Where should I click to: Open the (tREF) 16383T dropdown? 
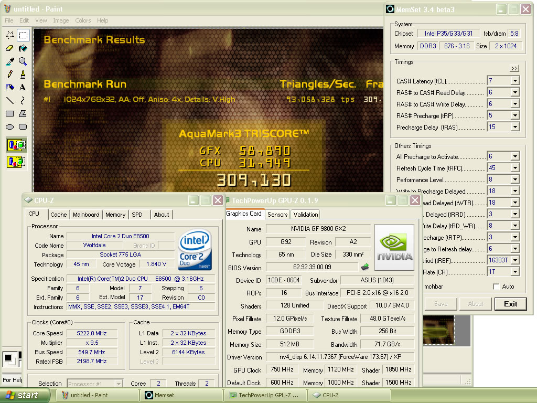515,260
